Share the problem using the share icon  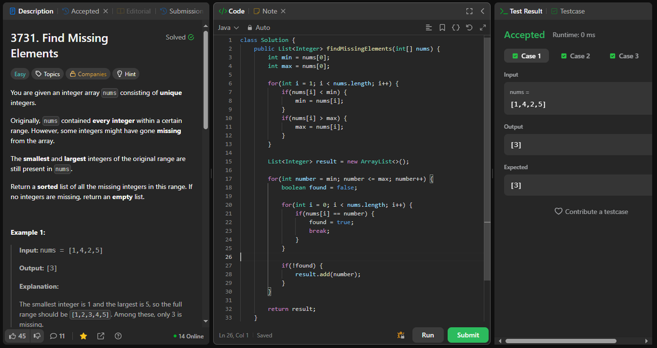[x=101, y=335]
